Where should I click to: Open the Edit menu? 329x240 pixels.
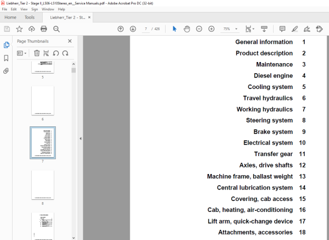14,9
